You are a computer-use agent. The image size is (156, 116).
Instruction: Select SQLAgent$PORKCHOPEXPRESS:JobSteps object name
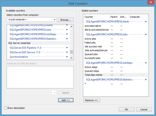click(33, 34)
